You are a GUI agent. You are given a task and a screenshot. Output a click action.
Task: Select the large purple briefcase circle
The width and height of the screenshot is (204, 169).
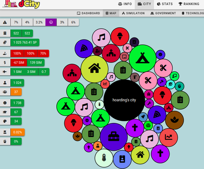[114, 137]
